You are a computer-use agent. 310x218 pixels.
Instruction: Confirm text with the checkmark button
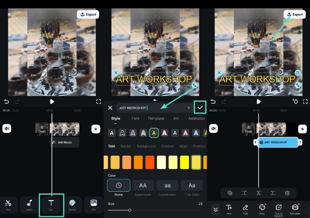click(200, 108)
